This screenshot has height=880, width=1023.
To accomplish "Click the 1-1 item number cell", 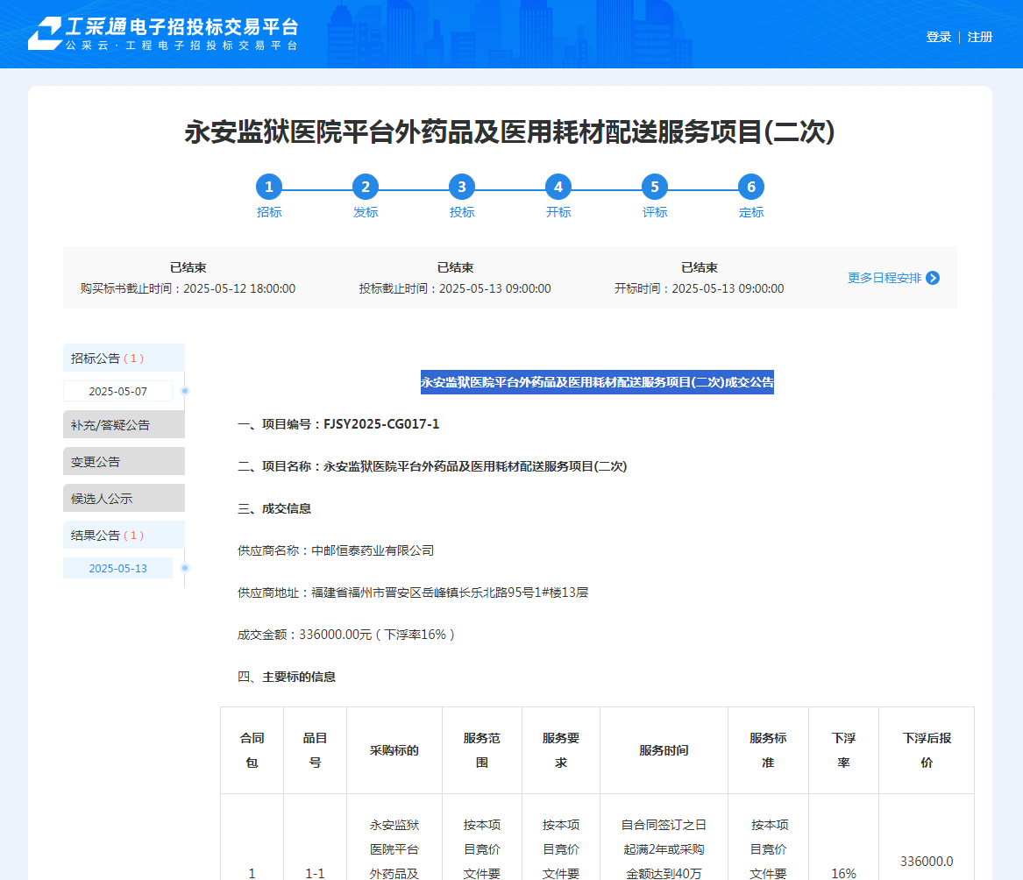I will point(315,873).
